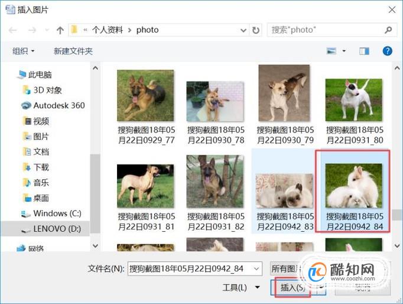Select the tan dog photo 0931_81
The image size is (403, 304).
point(145,186)
